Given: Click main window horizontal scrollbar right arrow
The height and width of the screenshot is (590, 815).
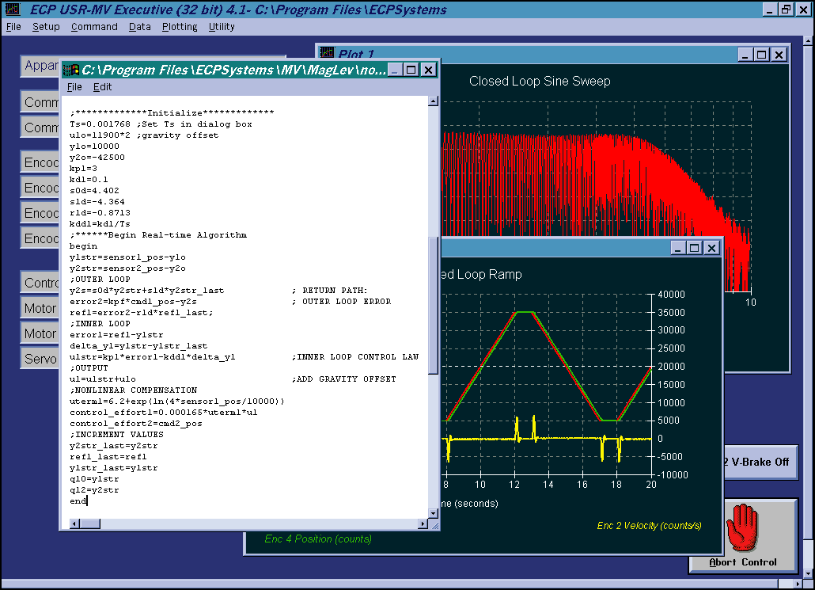Looking at the screenshot, I should point(798,584).
